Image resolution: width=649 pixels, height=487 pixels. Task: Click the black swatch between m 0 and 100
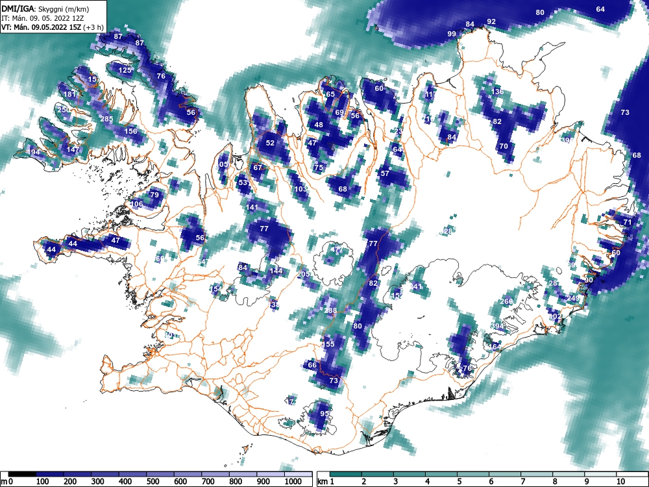click(x=22, y=474)
